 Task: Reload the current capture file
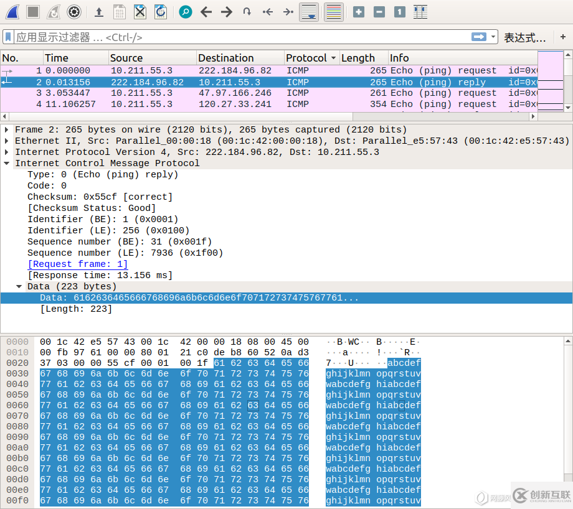click(161, 12)
